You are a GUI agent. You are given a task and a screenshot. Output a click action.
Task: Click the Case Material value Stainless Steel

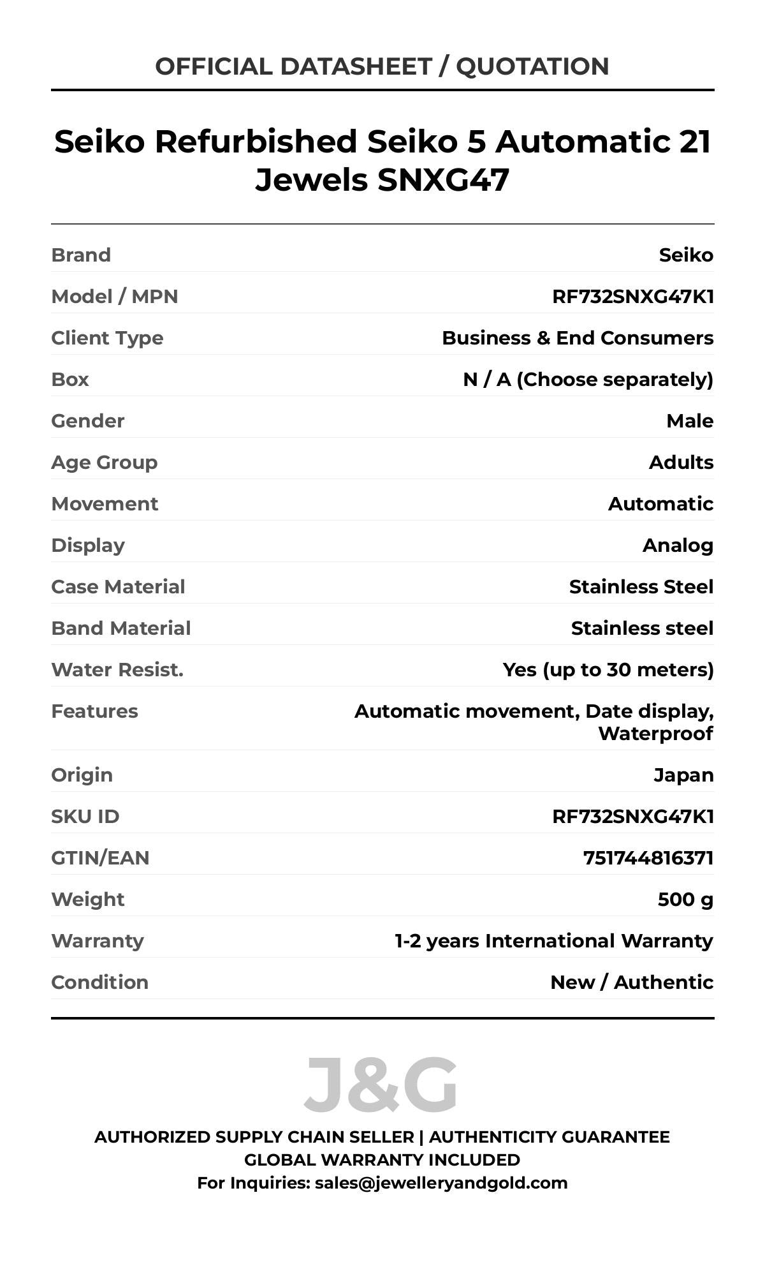641,587
